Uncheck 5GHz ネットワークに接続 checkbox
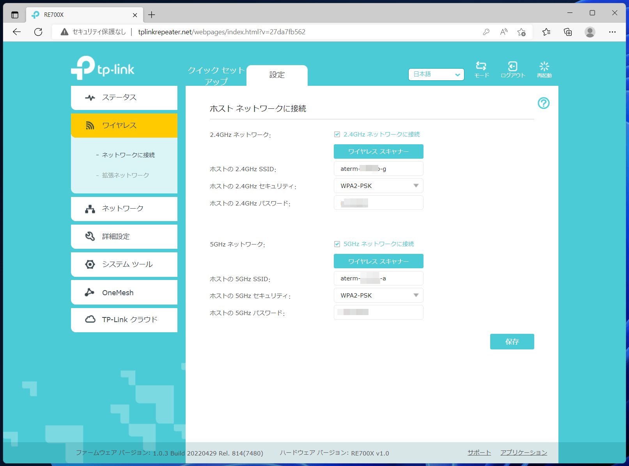Image resolution: width=629 pixels, height=466 pixels. [337, 244]
